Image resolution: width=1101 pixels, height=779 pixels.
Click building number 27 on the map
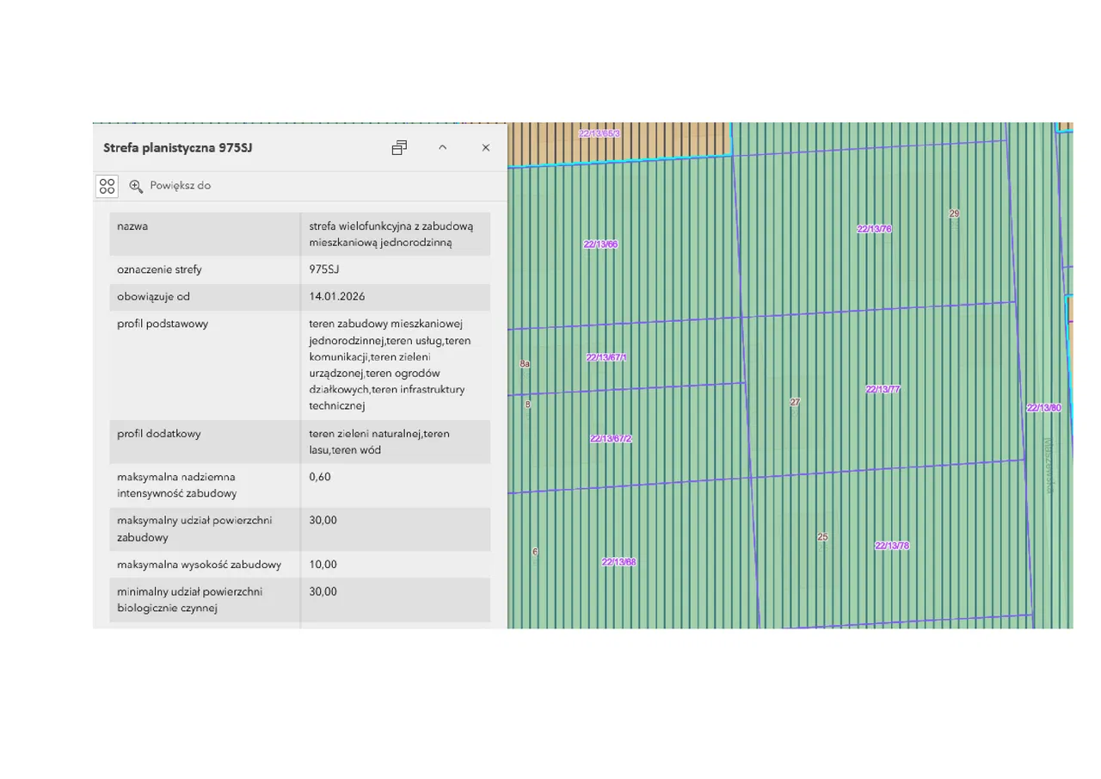pos(795,402)
